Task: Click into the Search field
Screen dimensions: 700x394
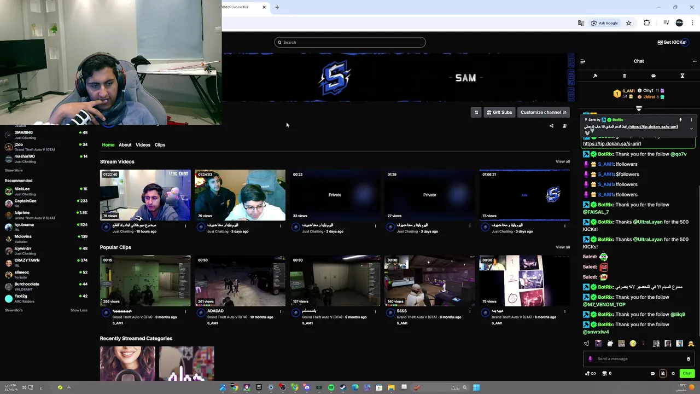Action: [350, 42]
